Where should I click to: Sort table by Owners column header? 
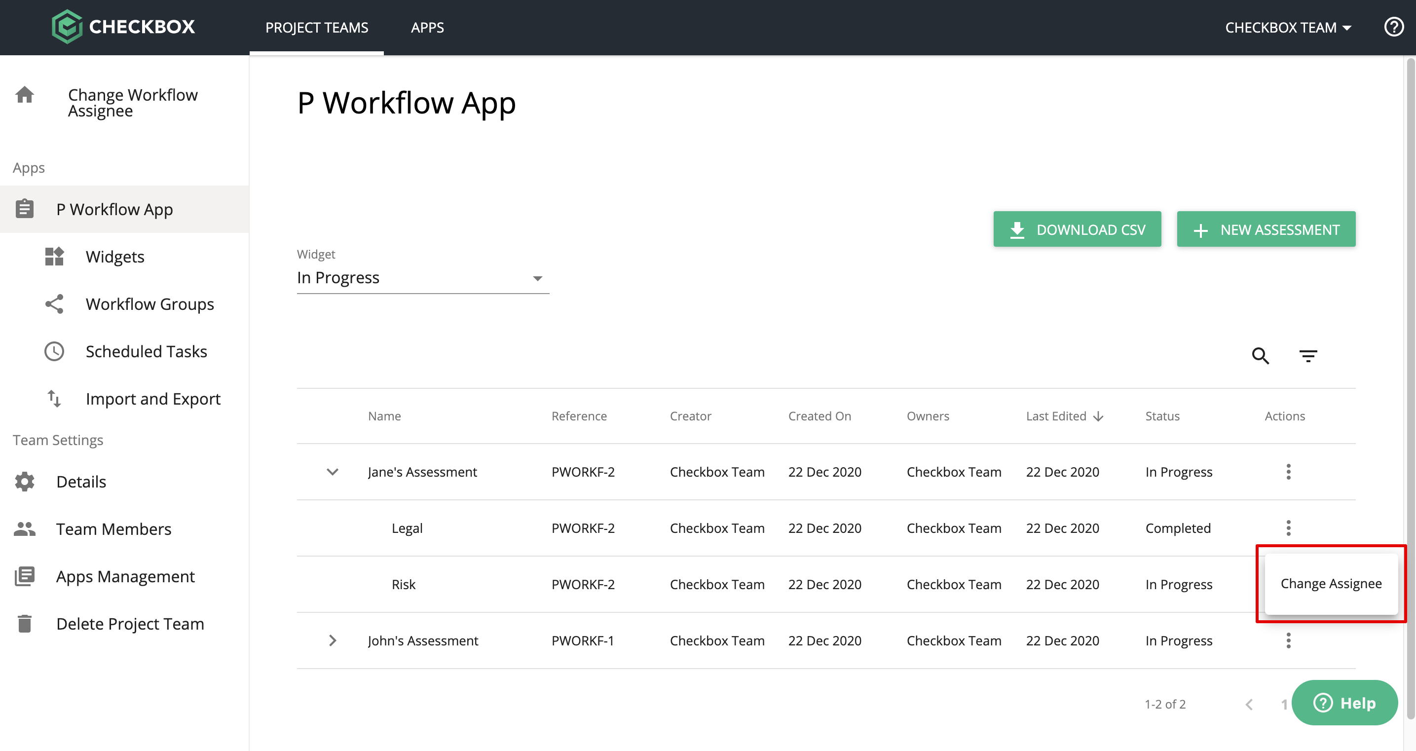point(928,416)
